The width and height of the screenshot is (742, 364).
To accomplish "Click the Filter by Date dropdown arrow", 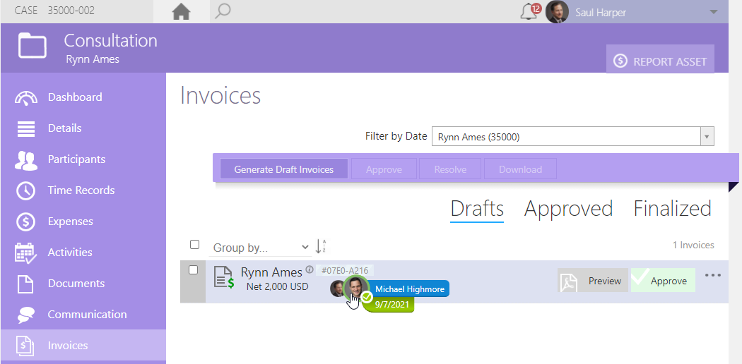I will [x=707, y=136].
